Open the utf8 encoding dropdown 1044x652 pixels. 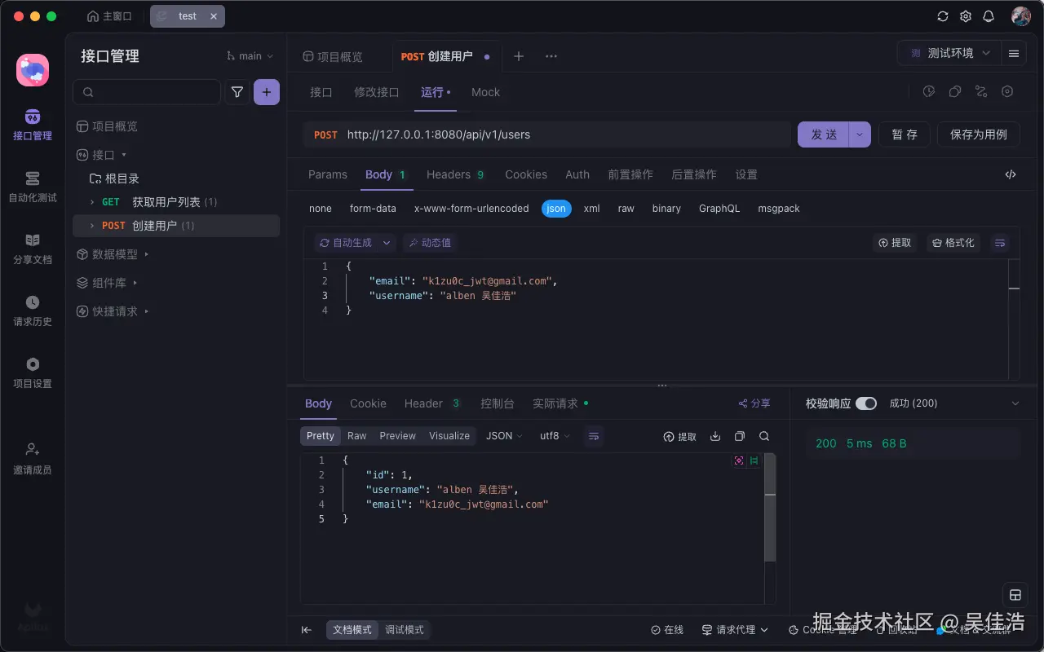pyautogui.click(x=555, y=436)
